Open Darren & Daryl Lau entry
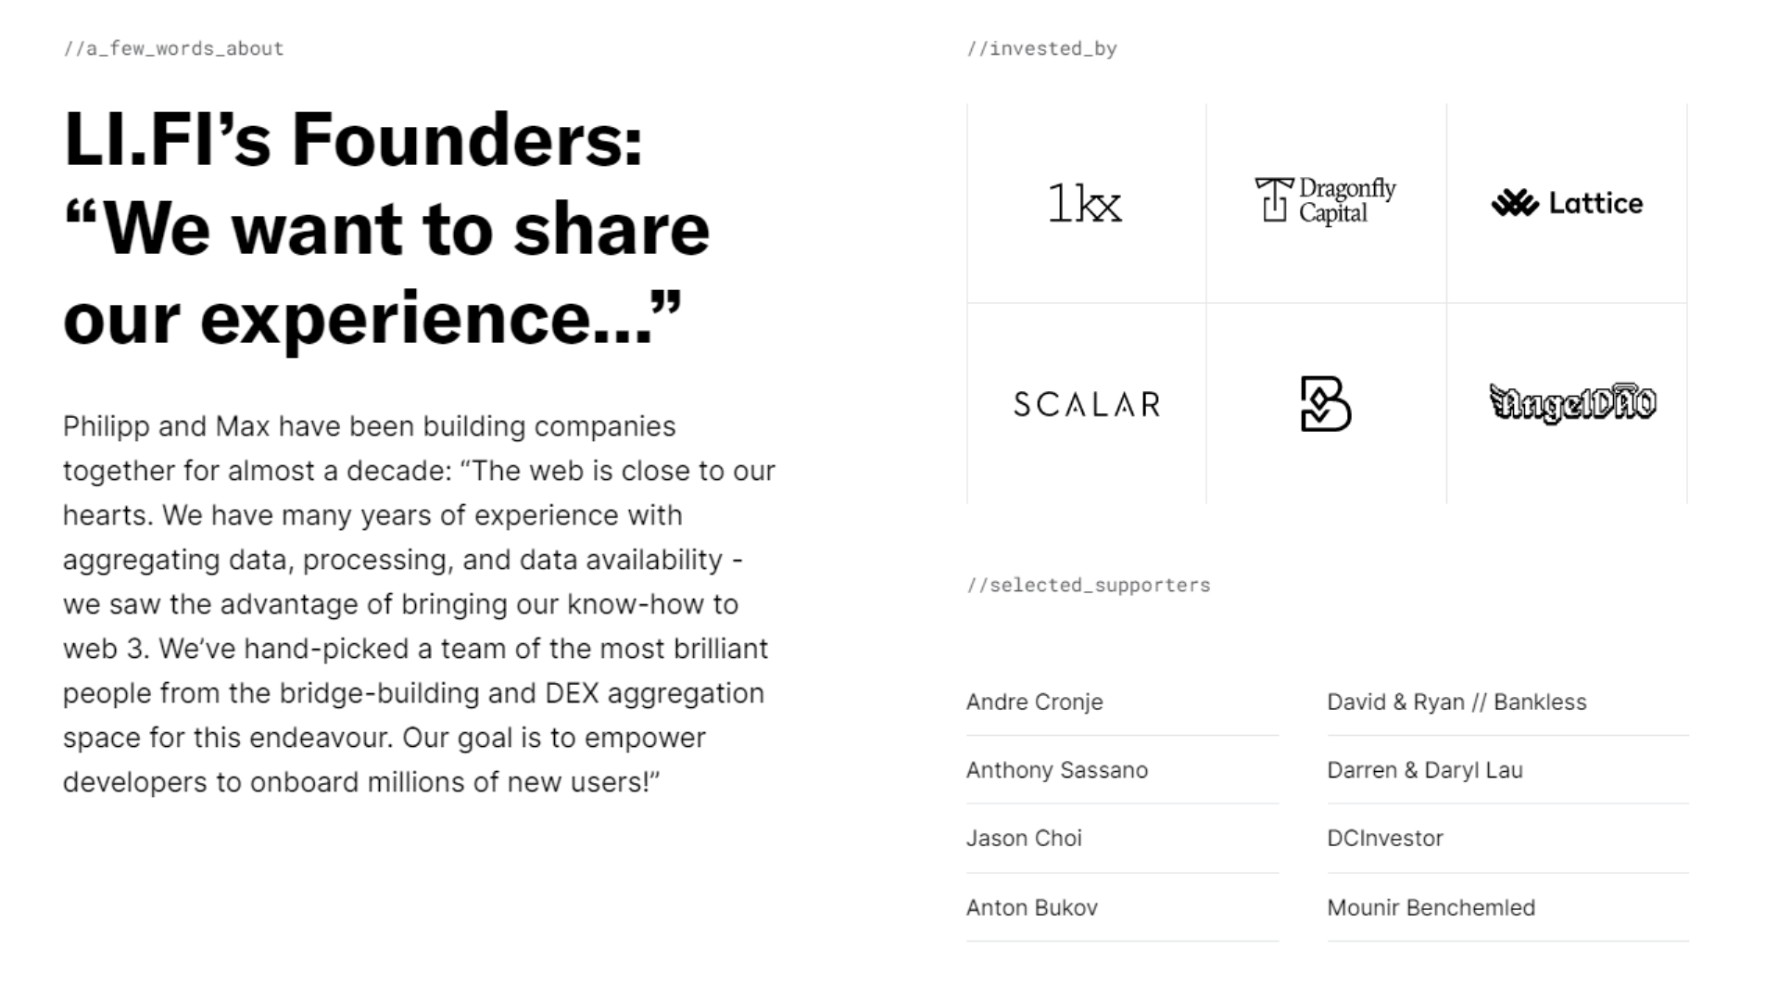The image size is (1765, 987). (1424, 770)
